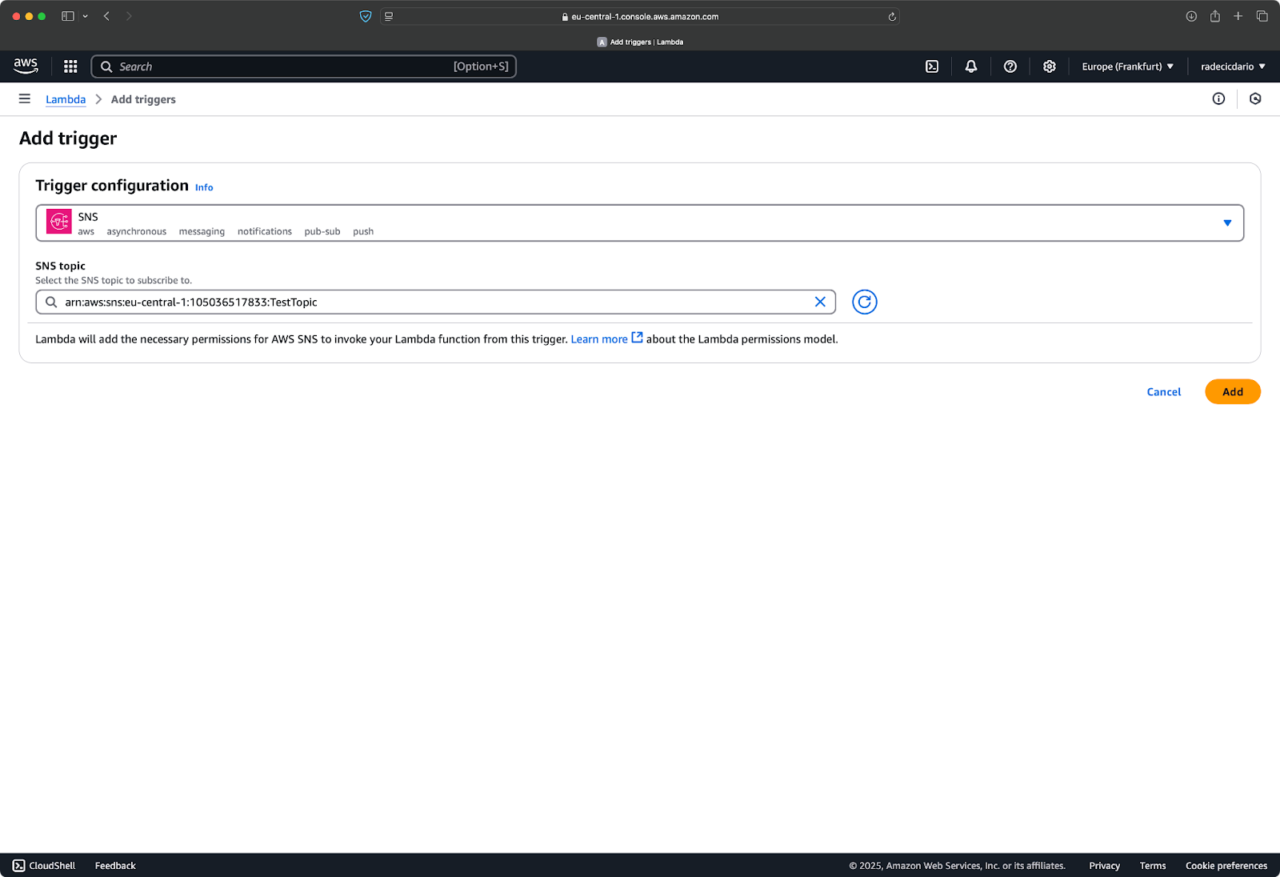Open the Europe (Frankfurt) region selector
The height and width of the screenshot is (877, 1280).
click(x=1127, y=66)
